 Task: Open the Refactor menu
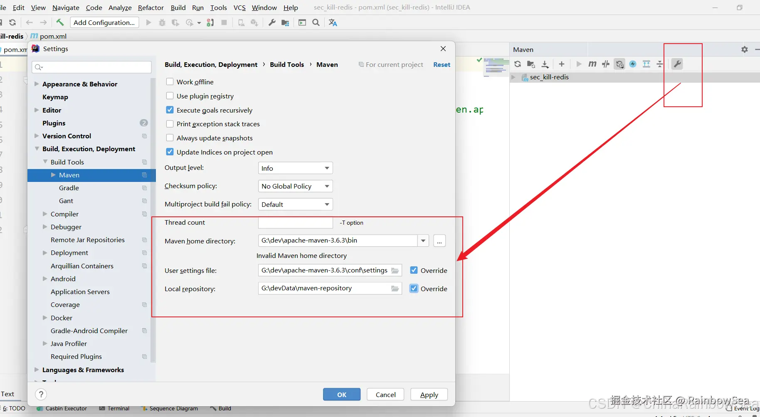151,7
